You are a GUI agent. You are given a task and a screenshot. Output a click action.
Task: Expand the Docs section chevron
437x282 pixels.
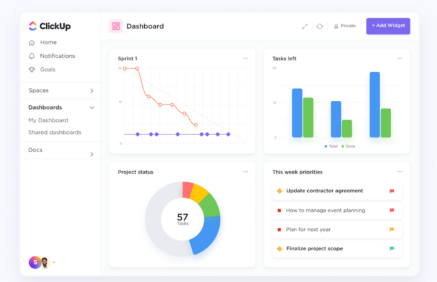pyautogui.click(x=92, y=154)
